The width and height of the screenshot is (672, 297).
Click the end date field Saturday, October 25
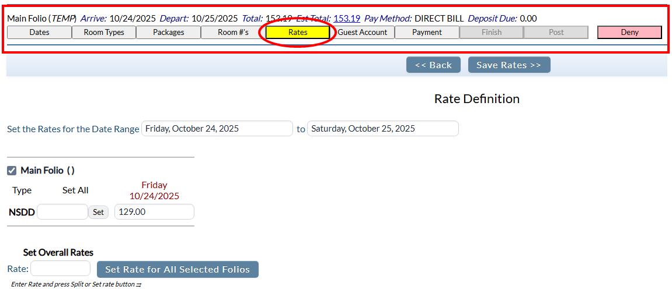[382, 129]
